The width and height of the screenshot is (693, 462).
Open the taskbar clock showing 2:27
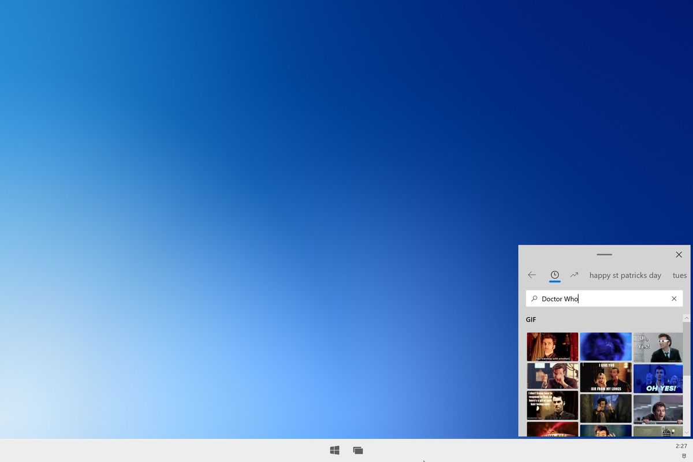click(681, 446)
